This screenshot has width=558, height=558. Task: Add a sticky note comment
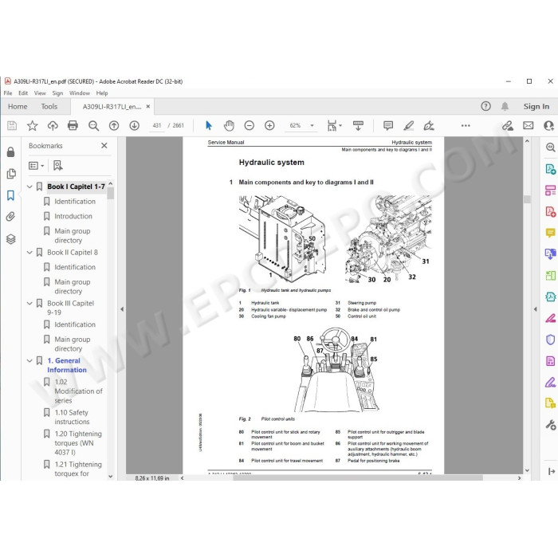(x=388, y=126)
